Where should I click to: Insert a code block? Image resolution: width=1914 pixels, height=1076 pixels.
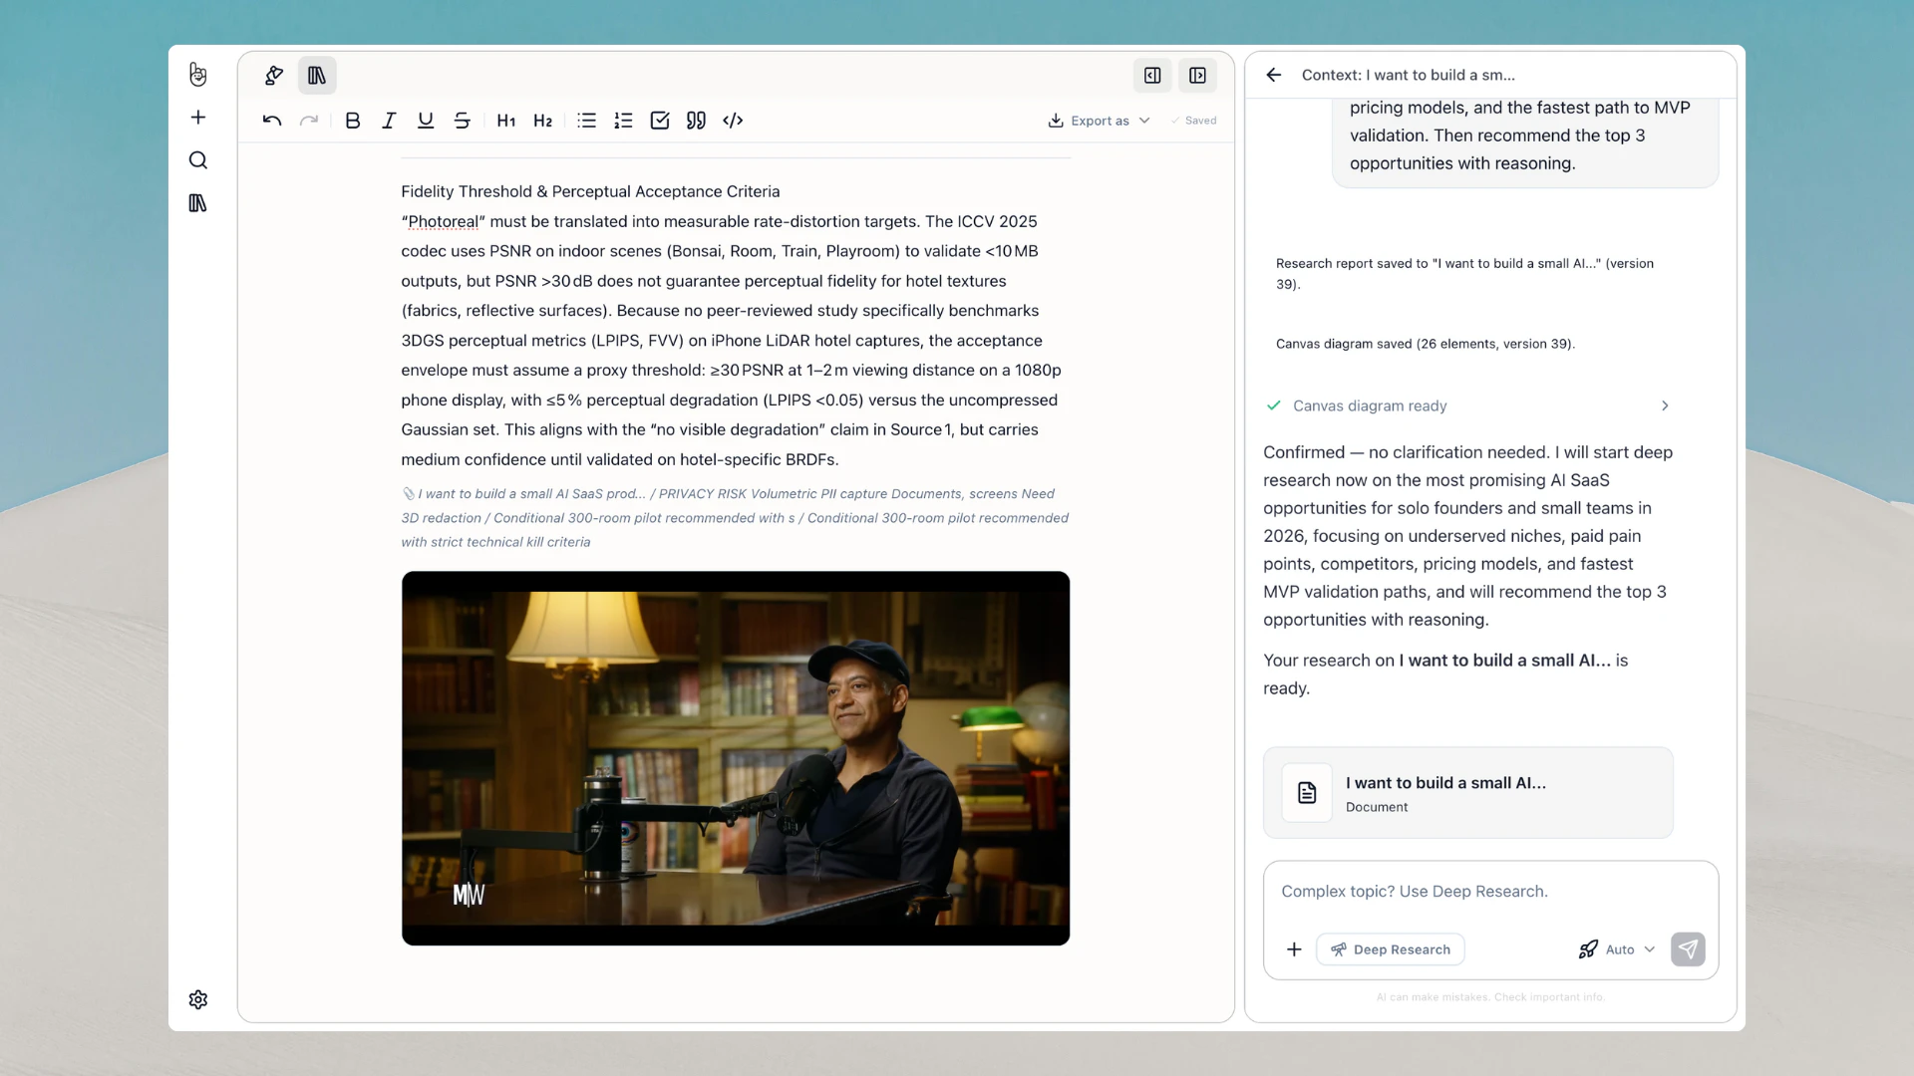pos(733,121)
